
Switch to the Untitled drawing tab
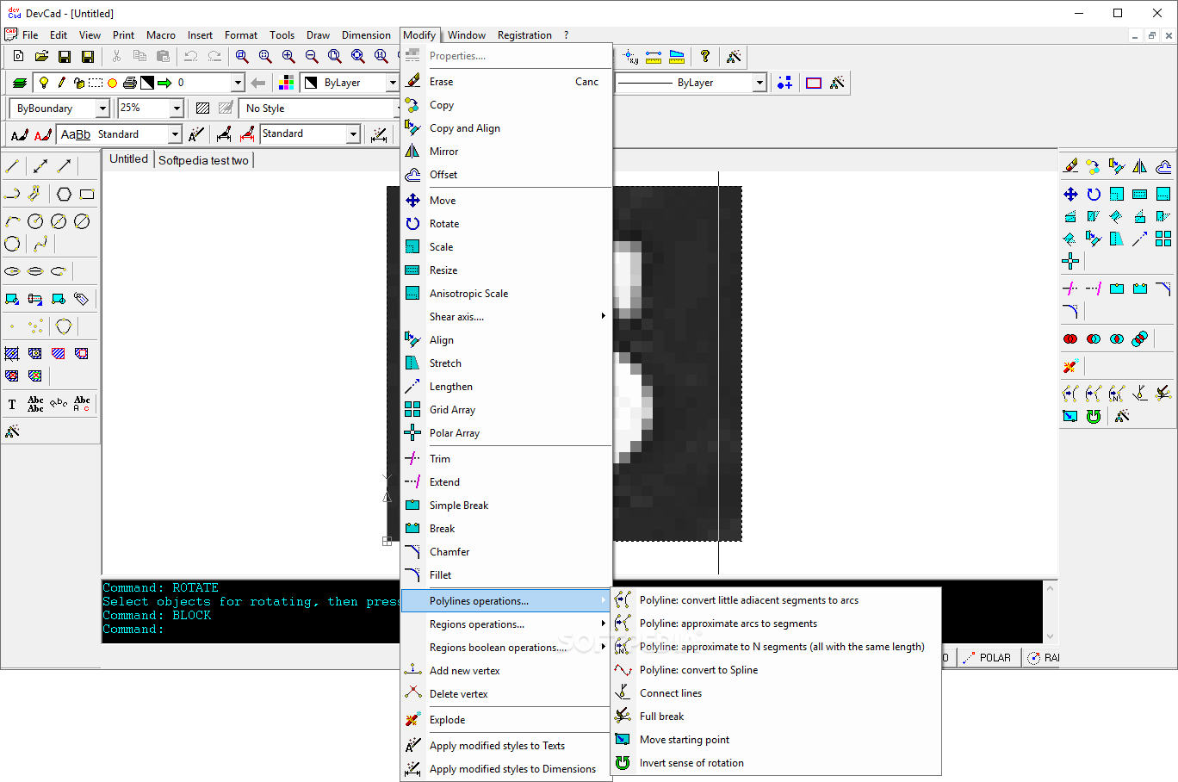pyautogui.click(x=129, y=159)
